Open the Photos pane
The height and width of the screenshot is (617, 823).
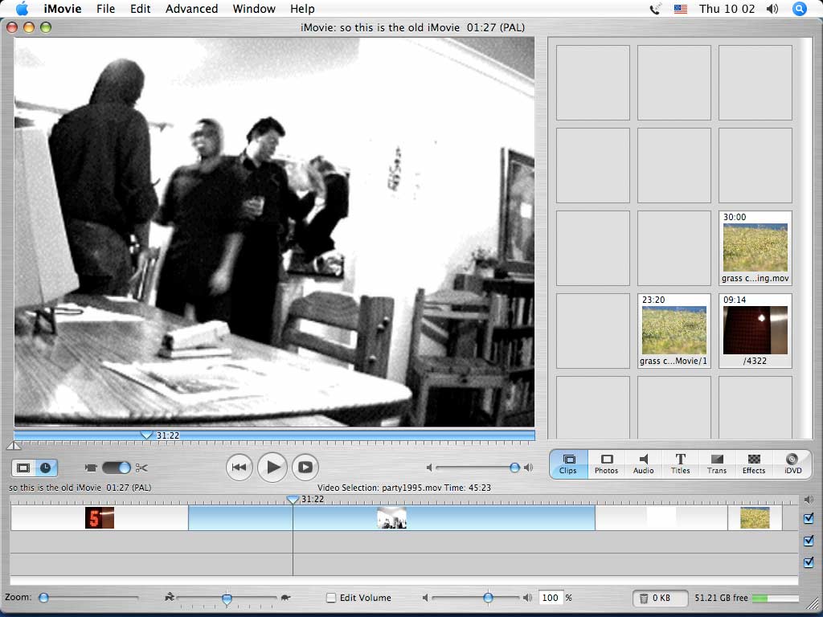click(606, 464)
